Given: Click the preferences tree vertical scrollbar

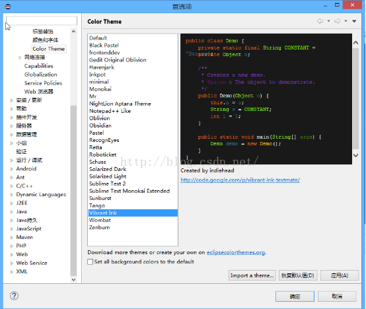Looking at the screenshot, I should pos(73,190).
